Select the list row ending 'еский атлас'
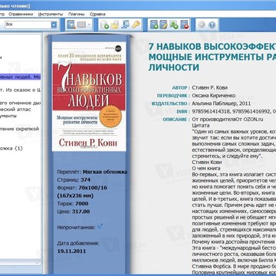276x276 pixels. [x=16, y=110]
